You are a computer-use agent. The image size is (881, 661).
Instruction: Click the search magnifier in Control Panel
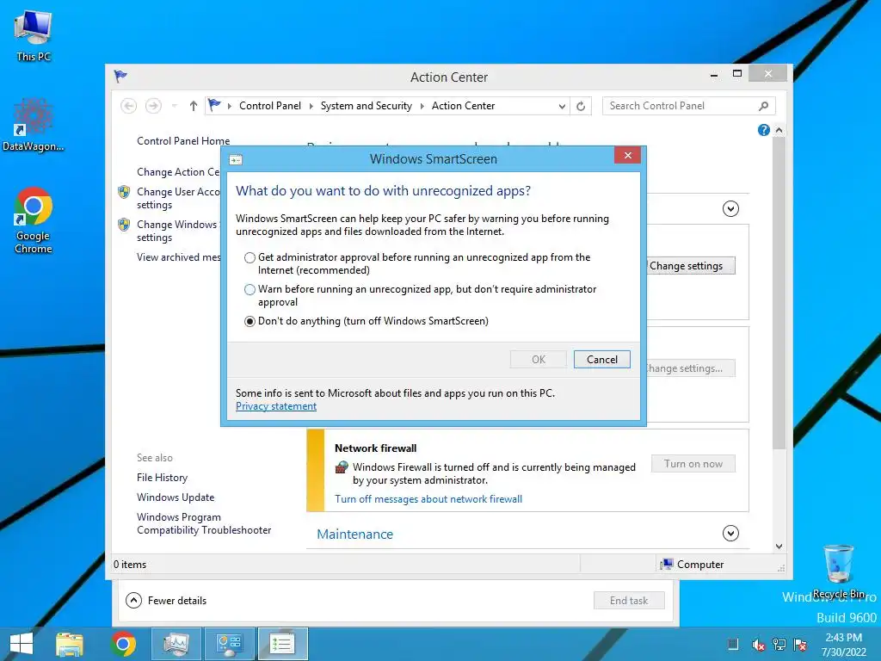pyautogui.click(x=764, y=106)
